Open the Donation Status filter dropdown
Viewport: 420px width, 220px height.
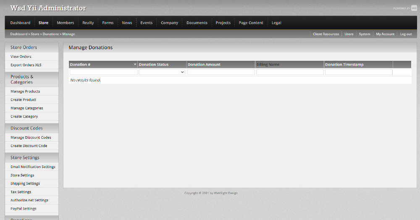(162, 72)
